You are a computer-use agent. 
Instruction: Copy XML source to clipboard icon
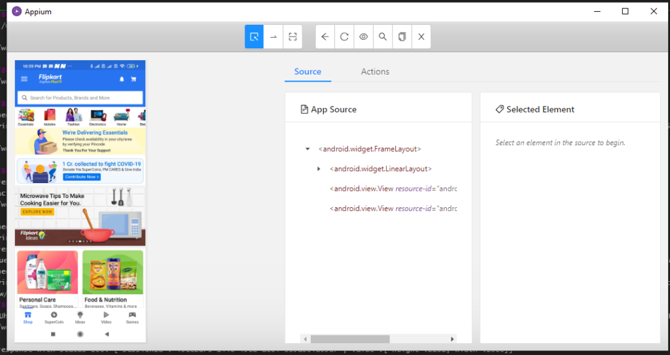(x=402, y=37)
